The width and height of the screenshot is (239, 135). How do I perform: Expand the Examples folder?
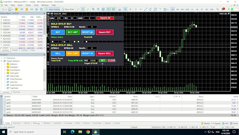click(5, 67)
